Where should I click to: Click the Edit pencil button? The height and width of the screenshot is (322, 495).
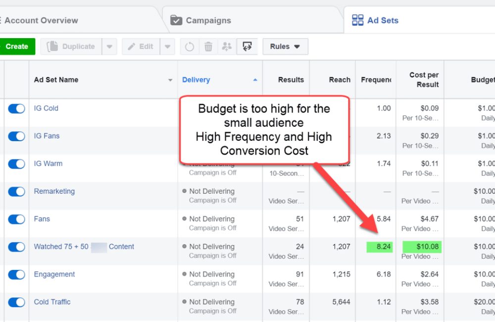[141, 47]
